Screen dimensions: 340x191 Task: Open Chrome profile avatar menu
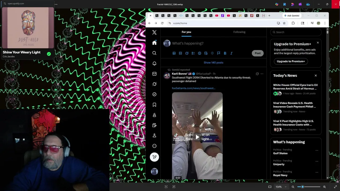[x=318, y=23]
